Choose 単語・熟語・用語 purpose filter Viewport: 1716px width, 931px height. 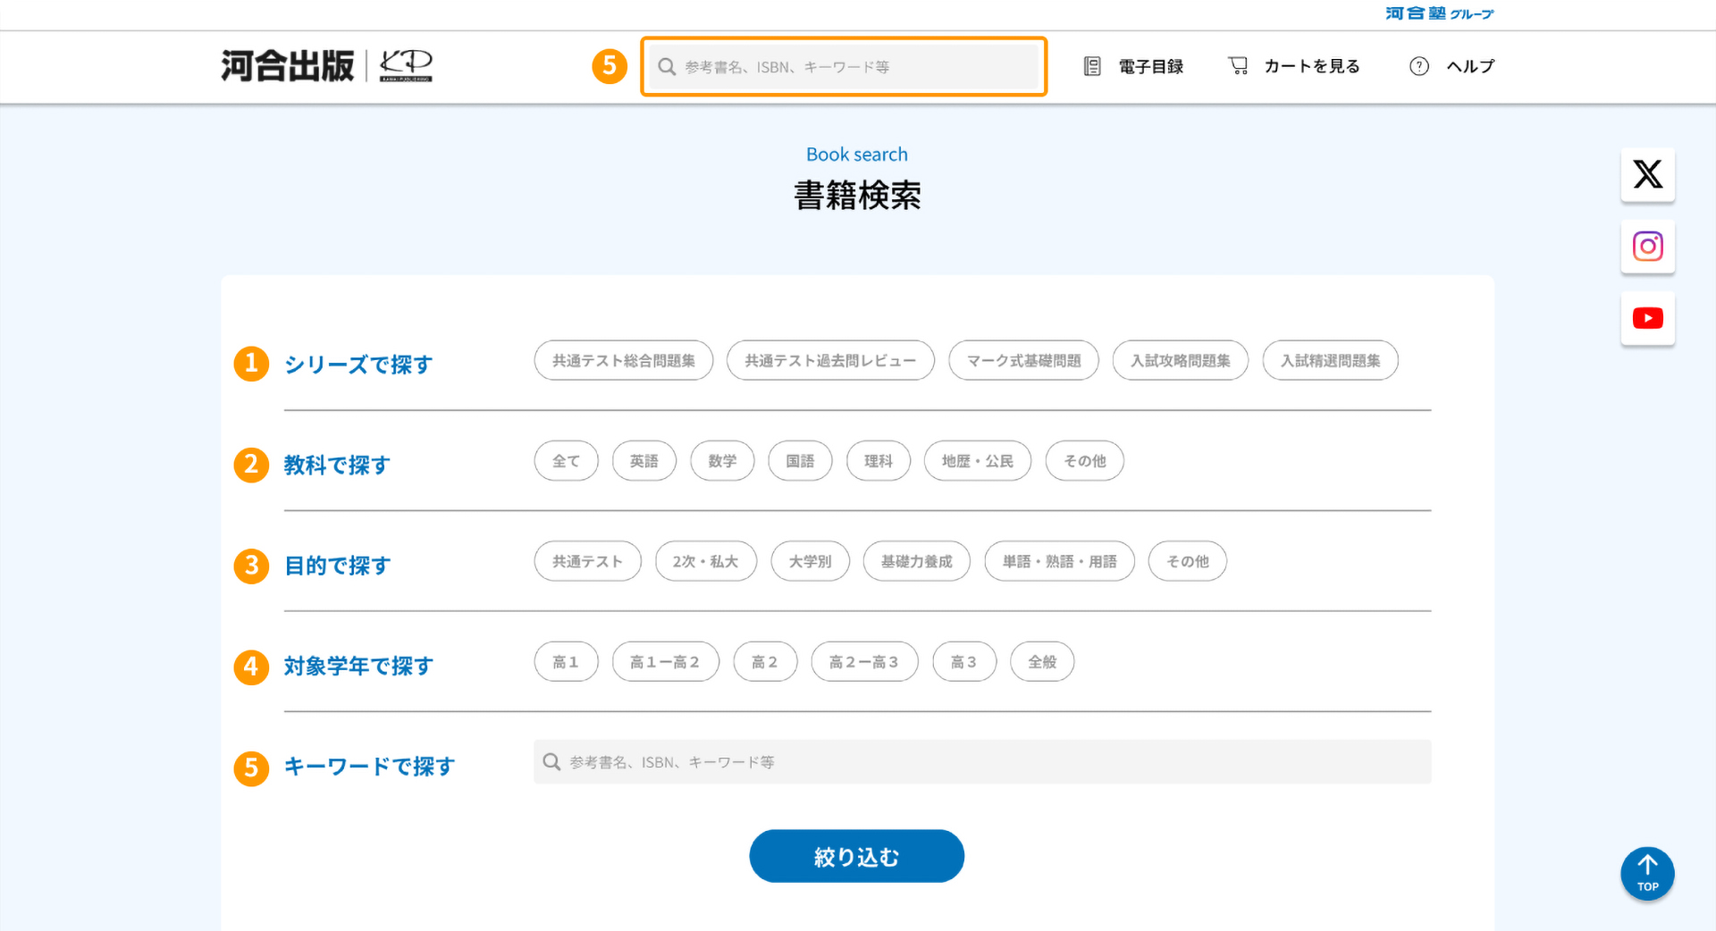1059,562
